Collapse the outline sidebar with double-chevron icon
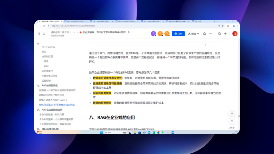This screenshot has width=274, height=154. pos(38,44)
